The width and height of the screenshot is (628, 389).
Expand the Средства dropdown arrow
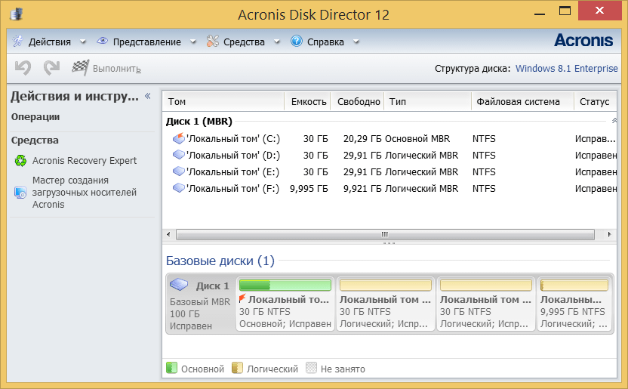coord(277,42)
